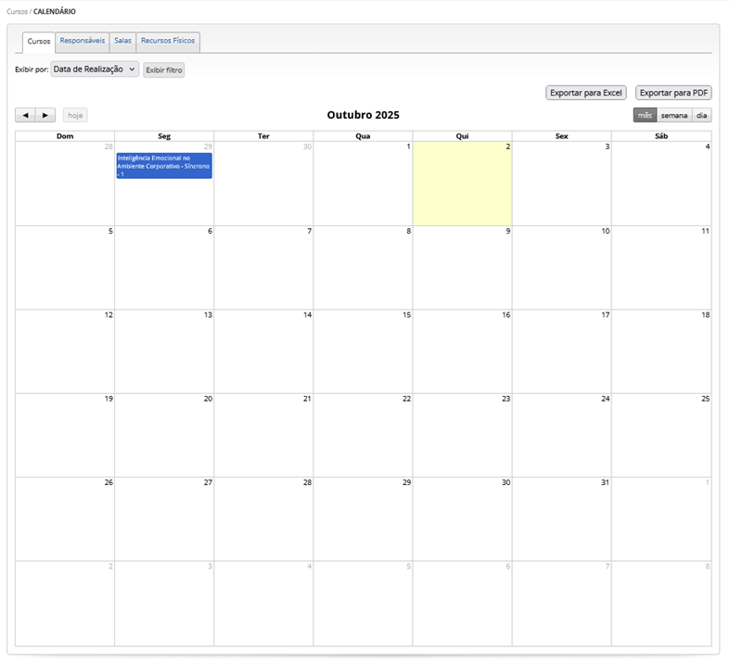Click the 'hoje' button
729x662 pixels.
coord(75,115)
